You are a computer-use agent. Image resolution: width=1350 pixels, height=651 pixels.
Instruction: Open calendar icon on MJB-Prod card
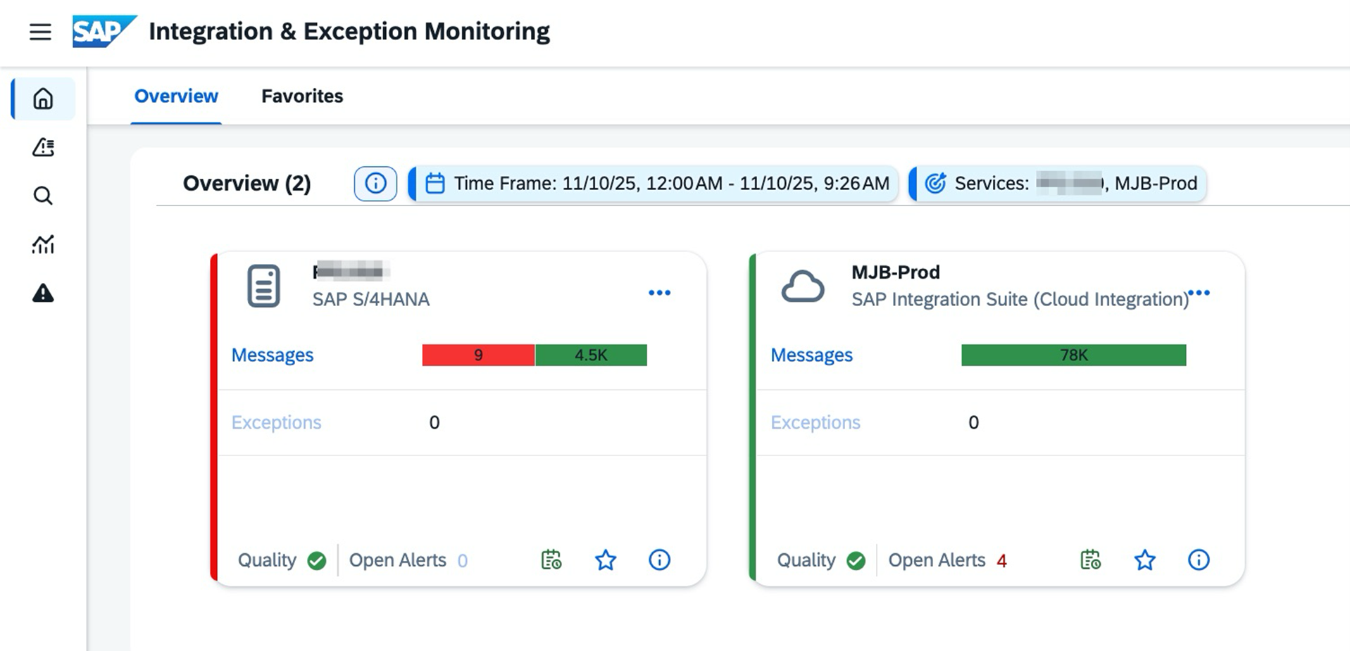tap(1090, 560)
